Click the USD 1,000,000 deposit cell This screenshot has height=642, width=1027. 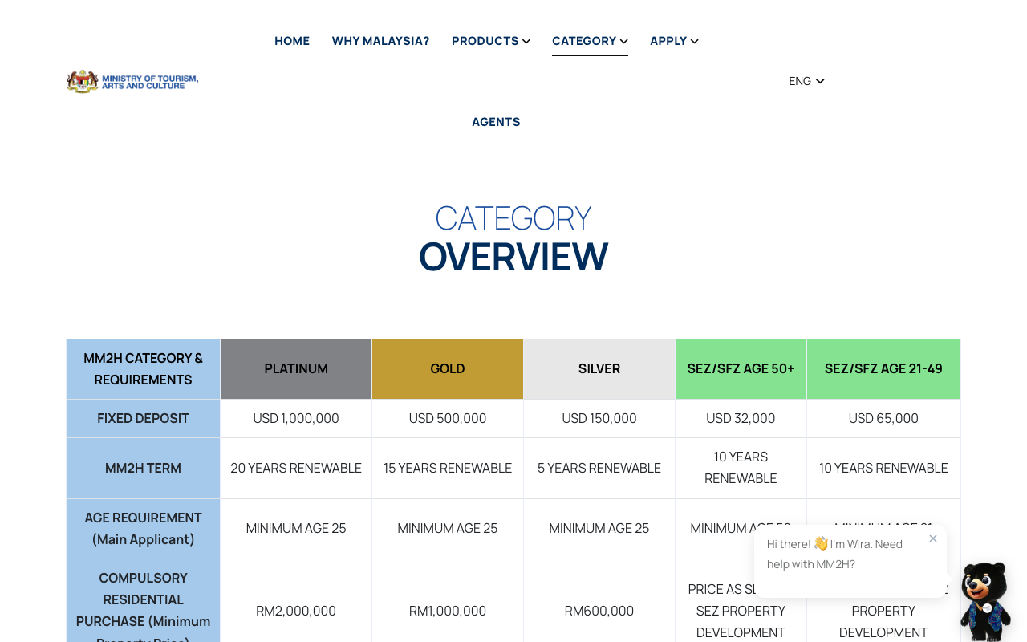click(x=296, y=418)
